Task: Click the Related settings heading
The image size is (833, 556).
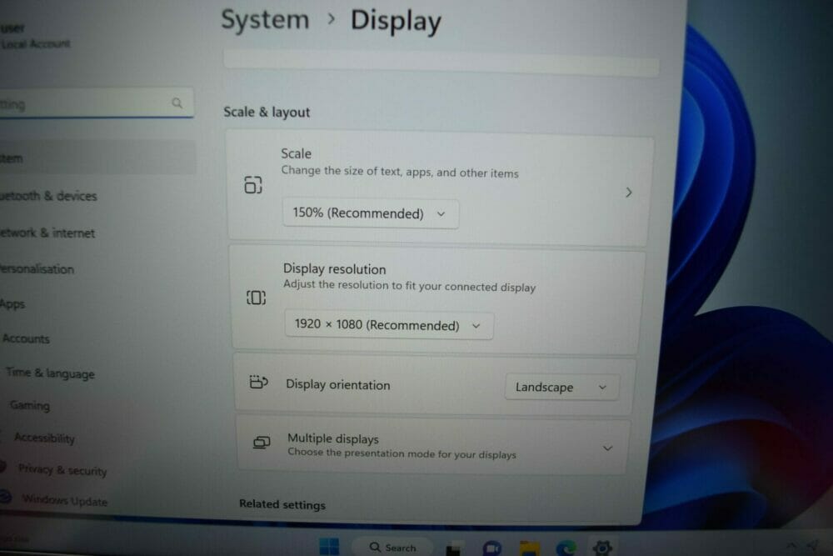Action: (282, 504)
